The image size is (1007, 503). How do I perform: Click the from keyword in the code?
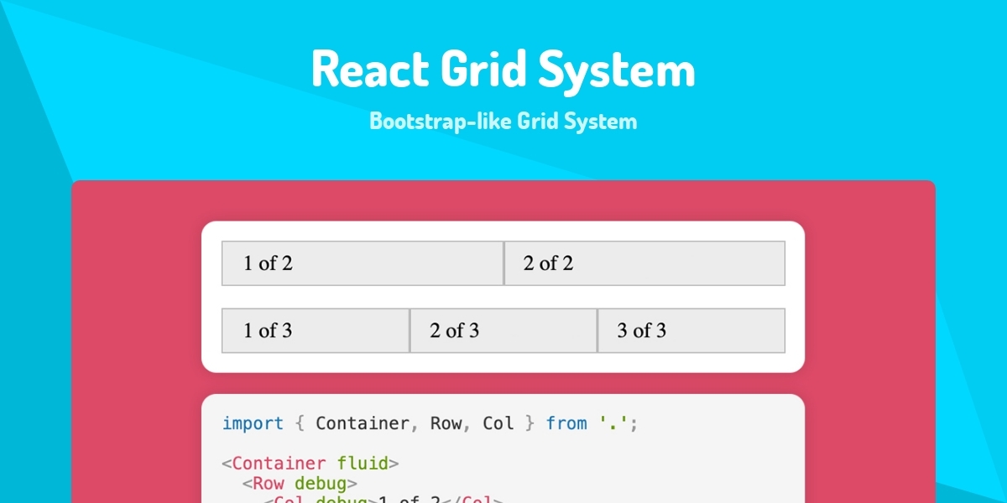566,423
